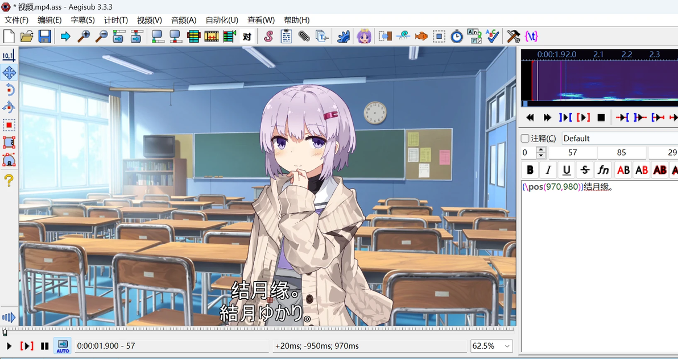Select the rotate Z axis tool

pyautogui.click(x=9, y=90)
